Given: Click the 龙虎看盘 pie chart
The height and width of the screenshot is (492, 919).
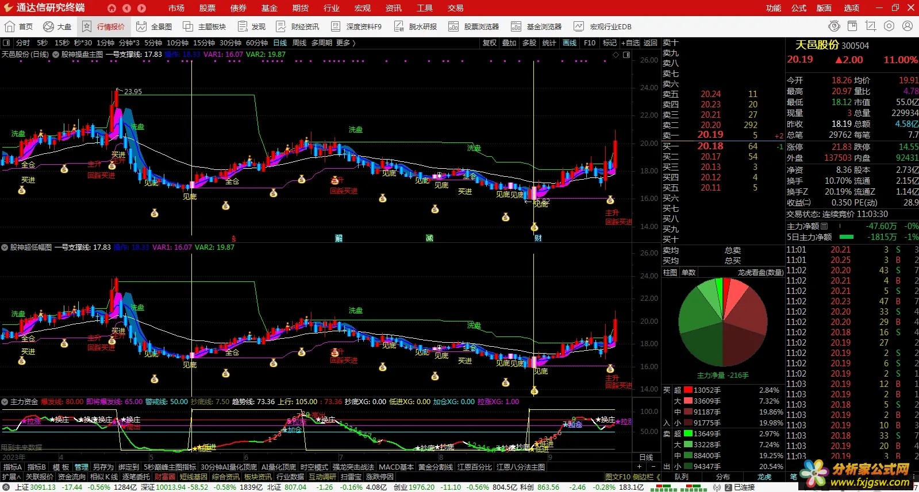Looking at the screenshot, I should point(722,322).
